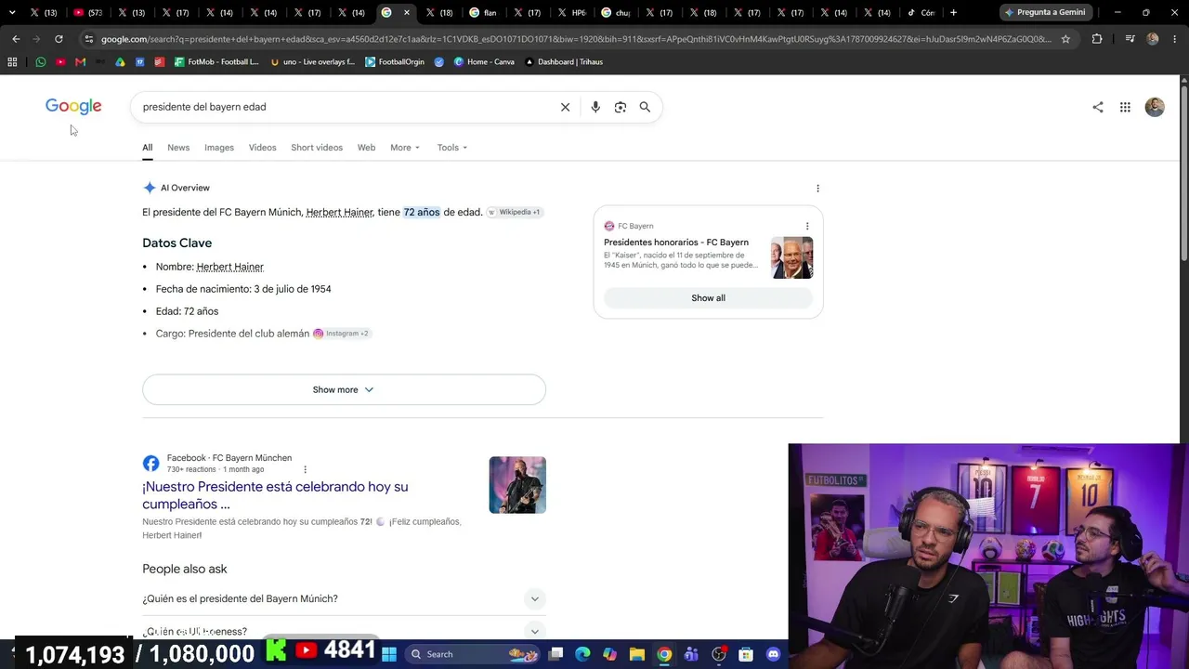
Task: Expand "¿Quién es el presidente del Bayern Múnich?"
Action: (344, 598)
